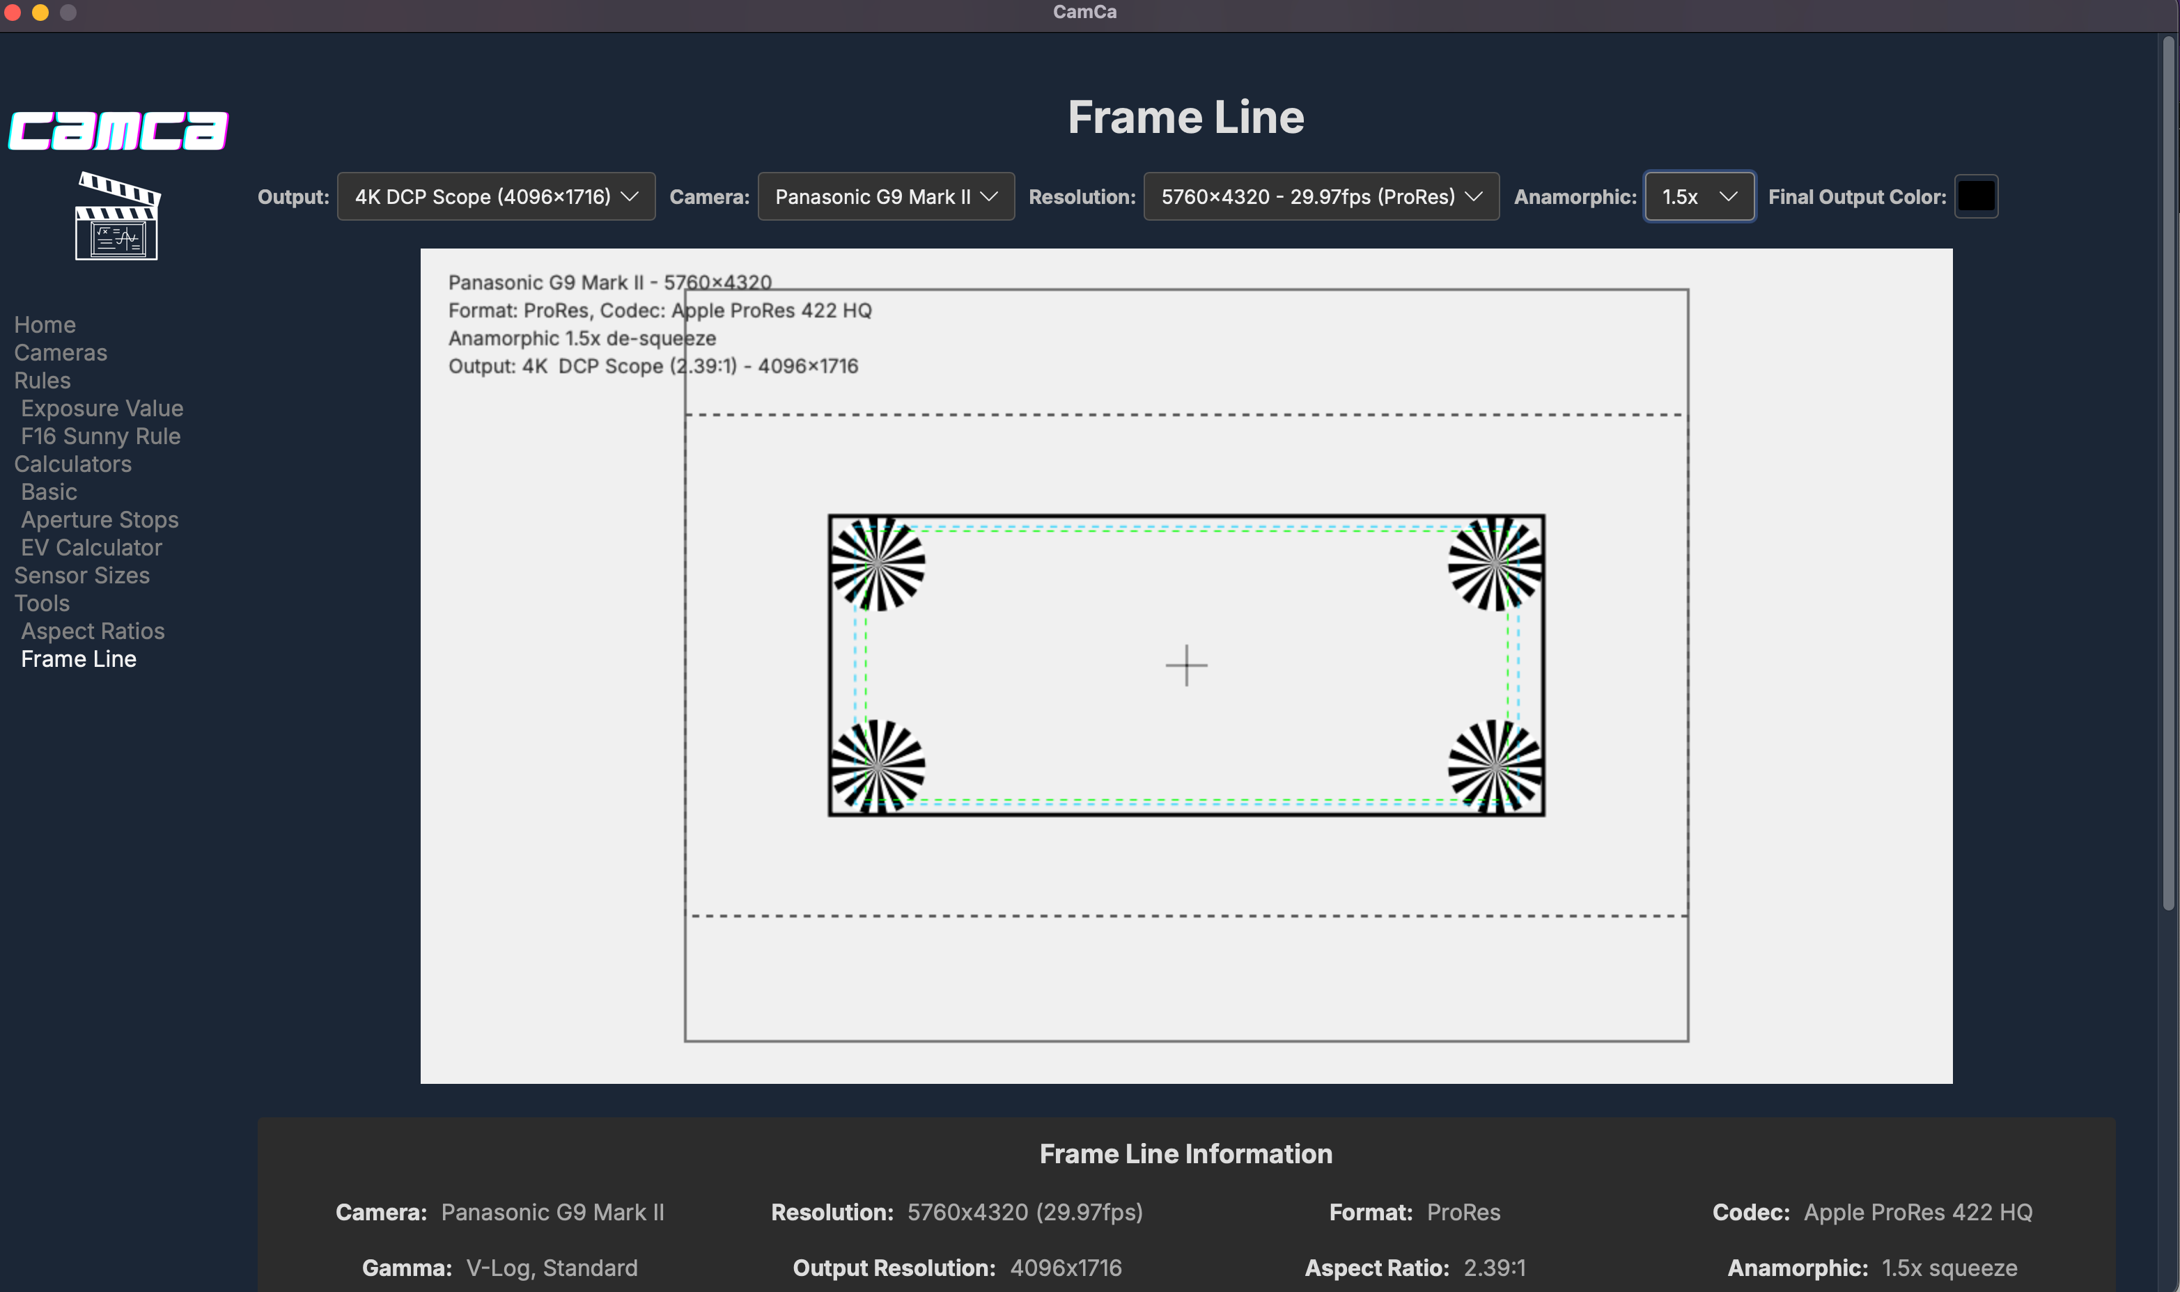Open Exposure Value page
The image size is (2180, 1292).
coord(102,409)
